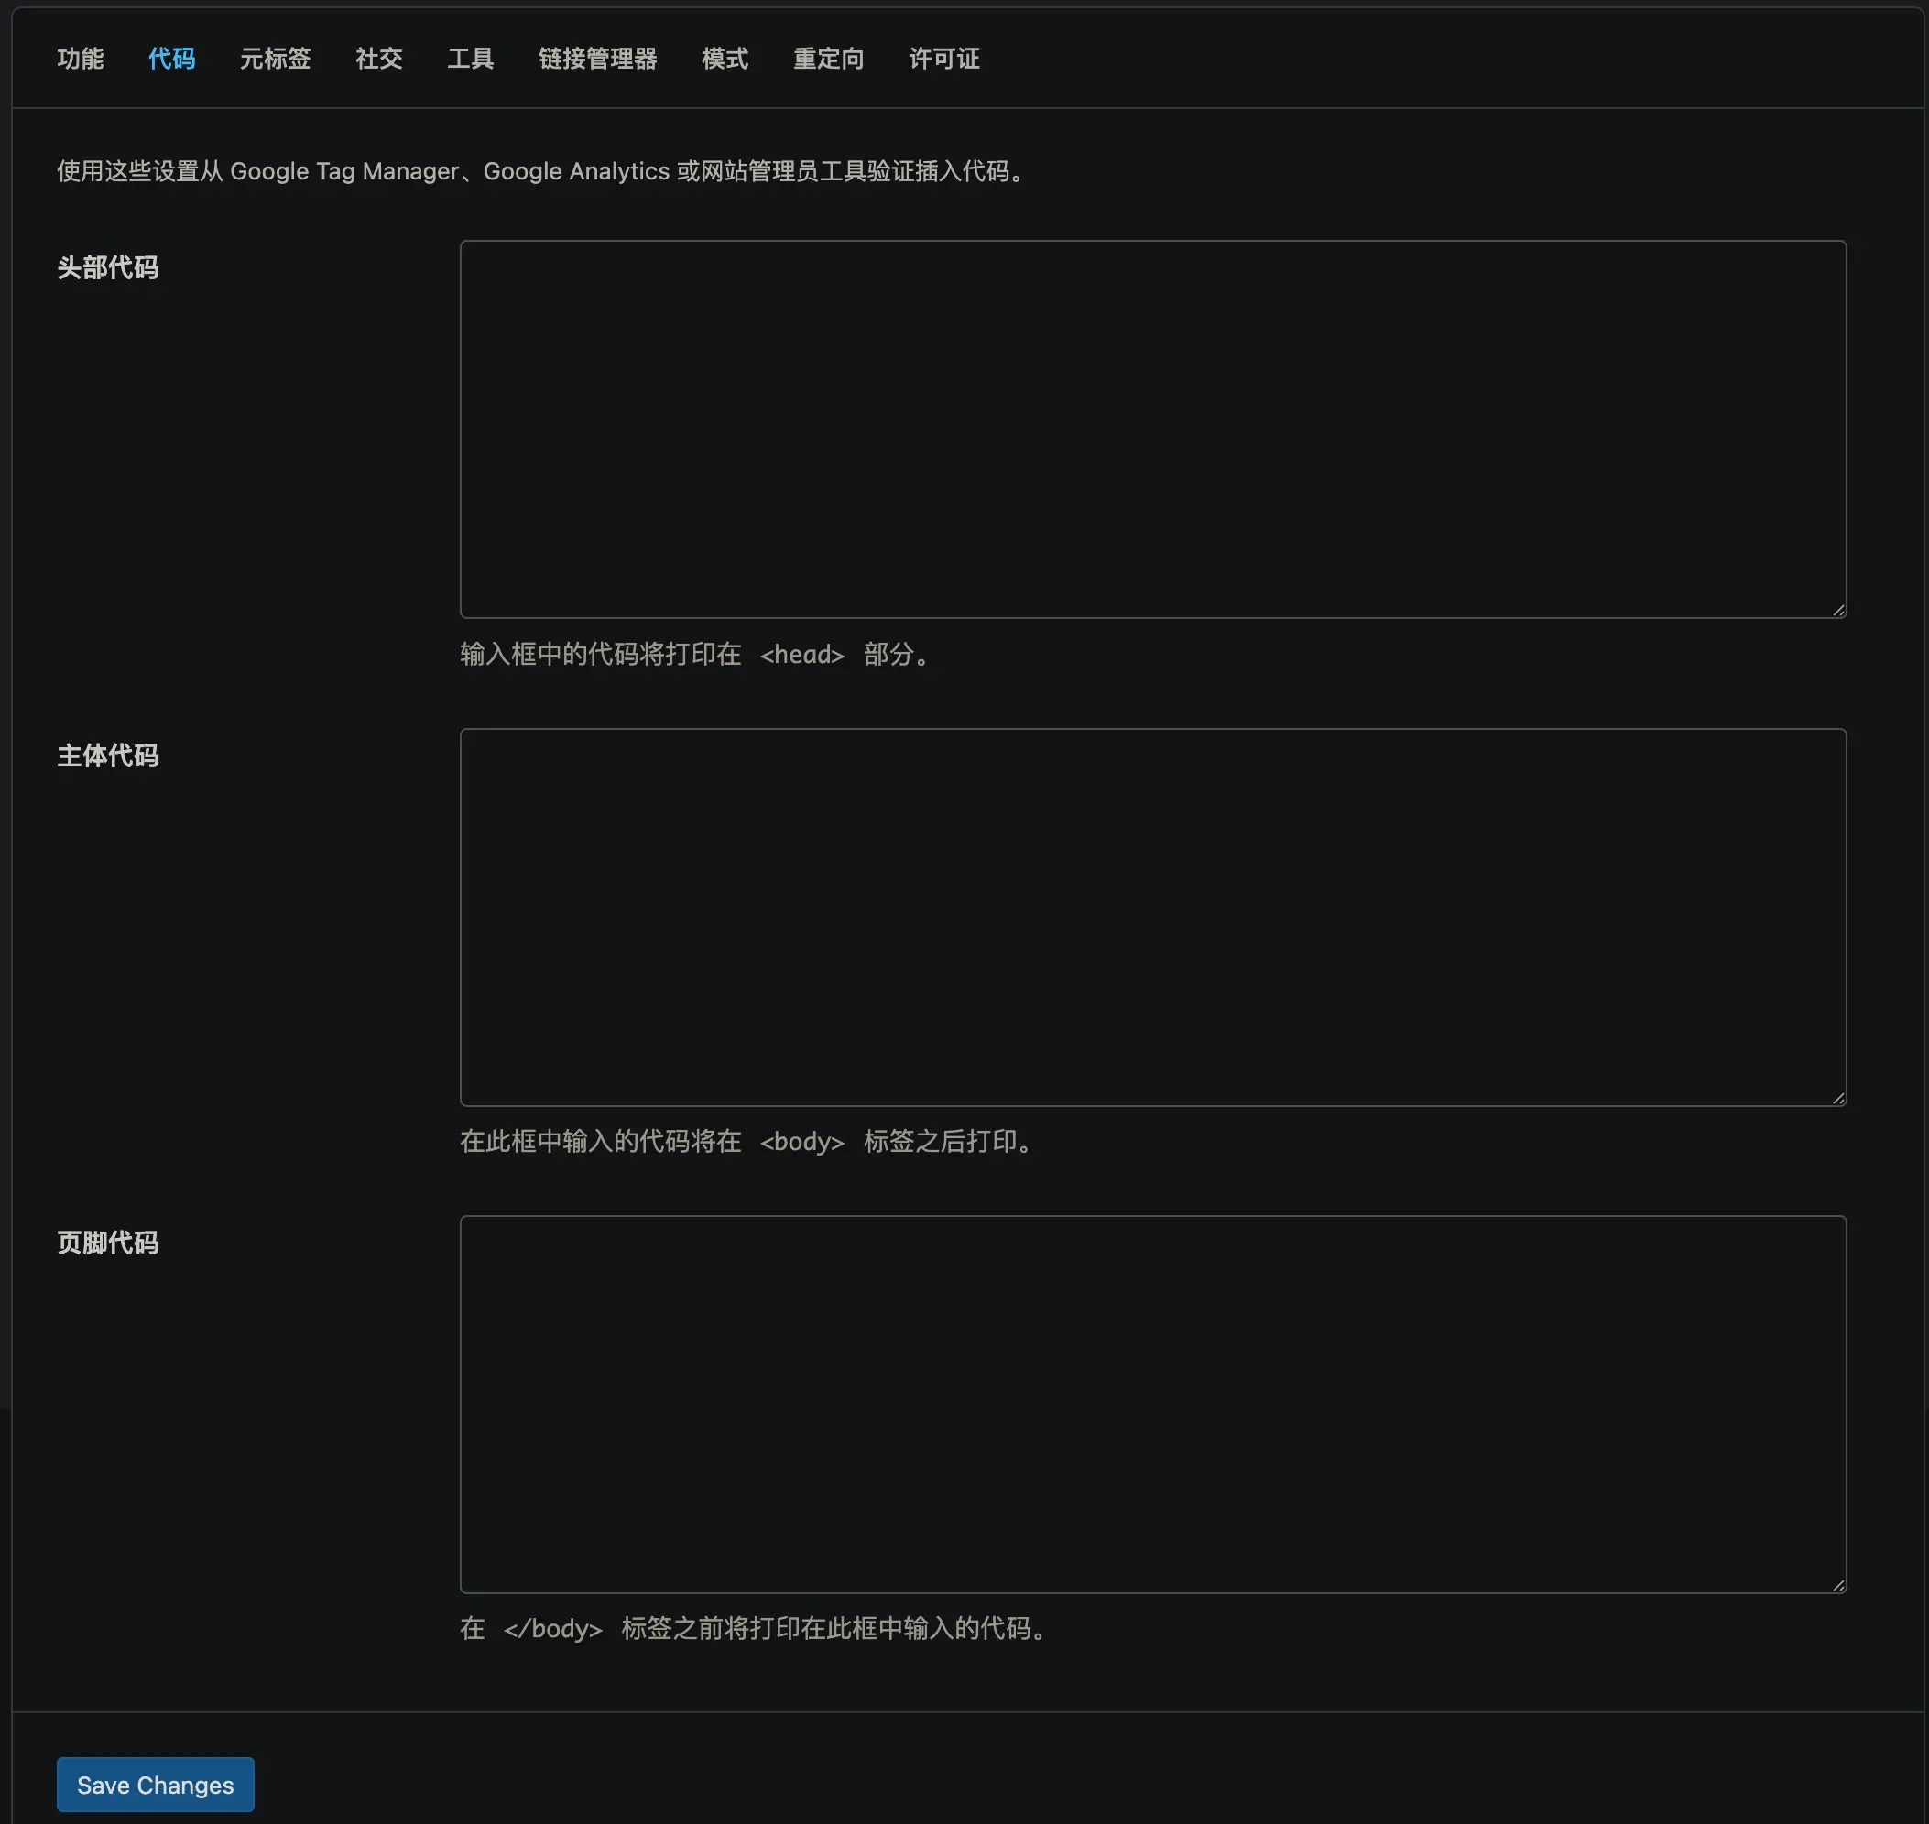
Task: Switch to the 功能 tab
Action: (x=80, y=59)
